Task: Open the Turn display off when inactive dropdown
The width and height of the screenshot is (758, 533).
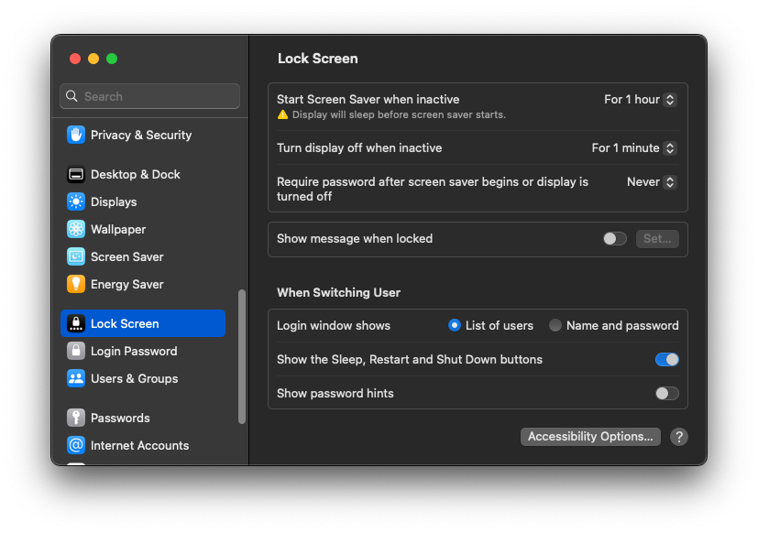Action: pyautogui.click(x=633, y=148)
